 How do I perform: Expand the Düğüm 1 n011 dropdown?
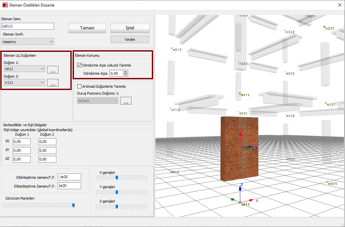click(24, 69)
